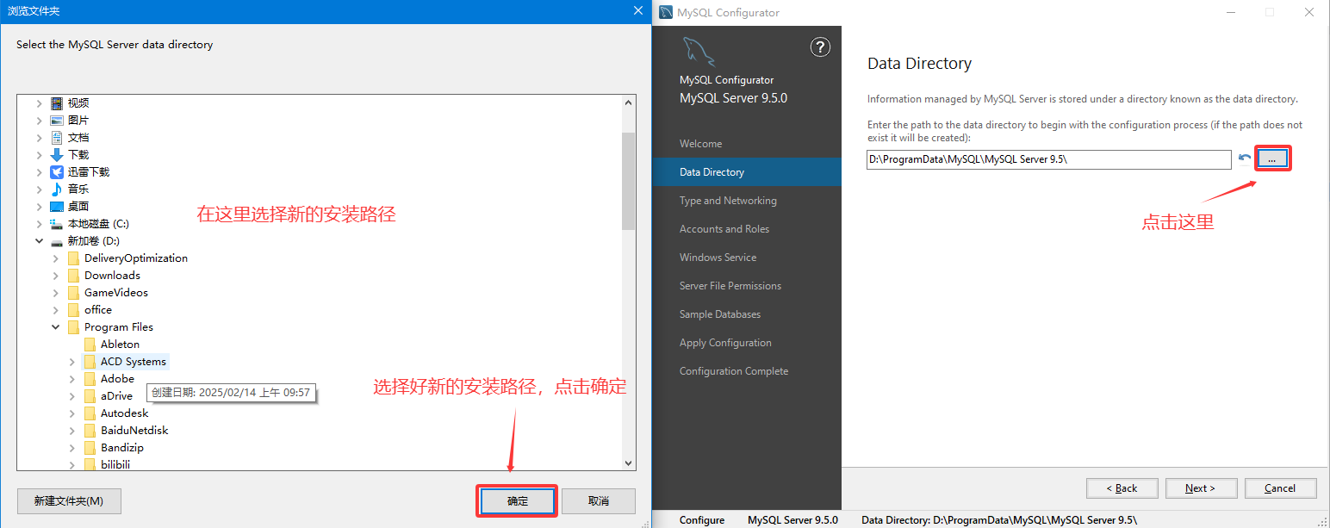
Task: Click the Autodesk folder icon
Action: [x=90, y=413]
